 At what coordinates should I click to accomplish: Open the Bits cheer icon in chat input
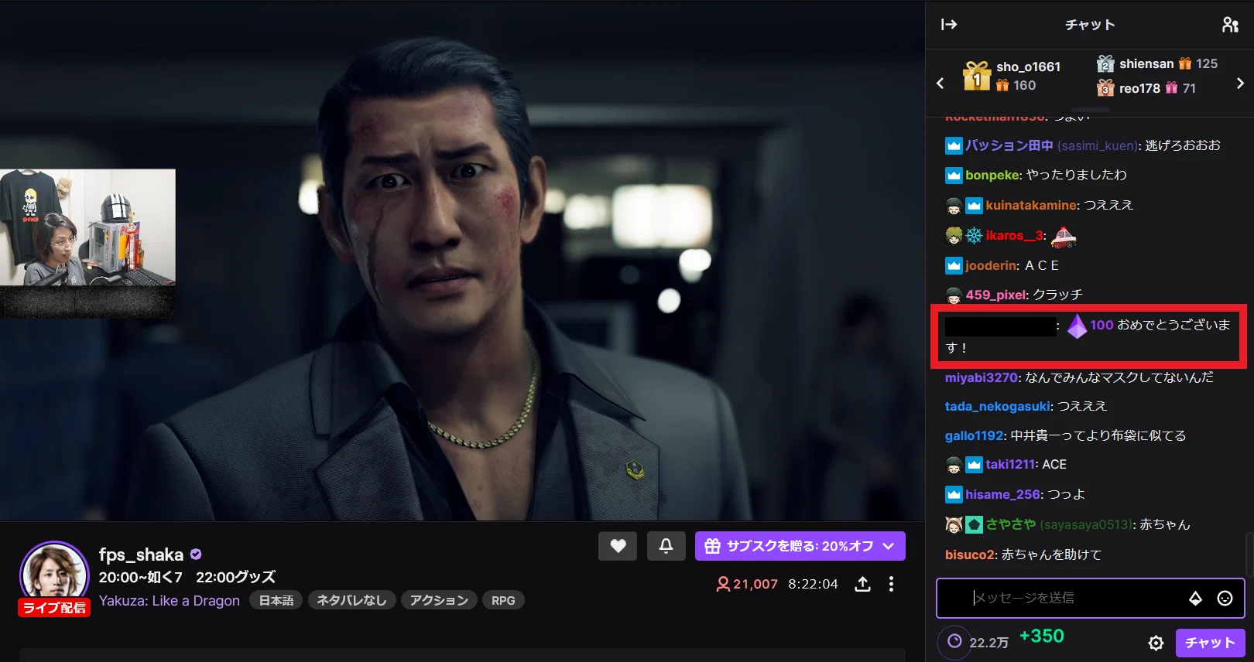(x=1196, y=598)
